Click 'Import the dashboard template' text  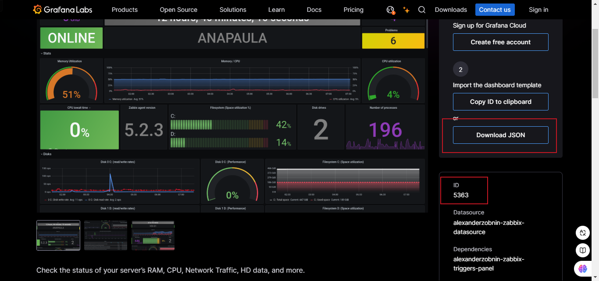coord(497,85)
